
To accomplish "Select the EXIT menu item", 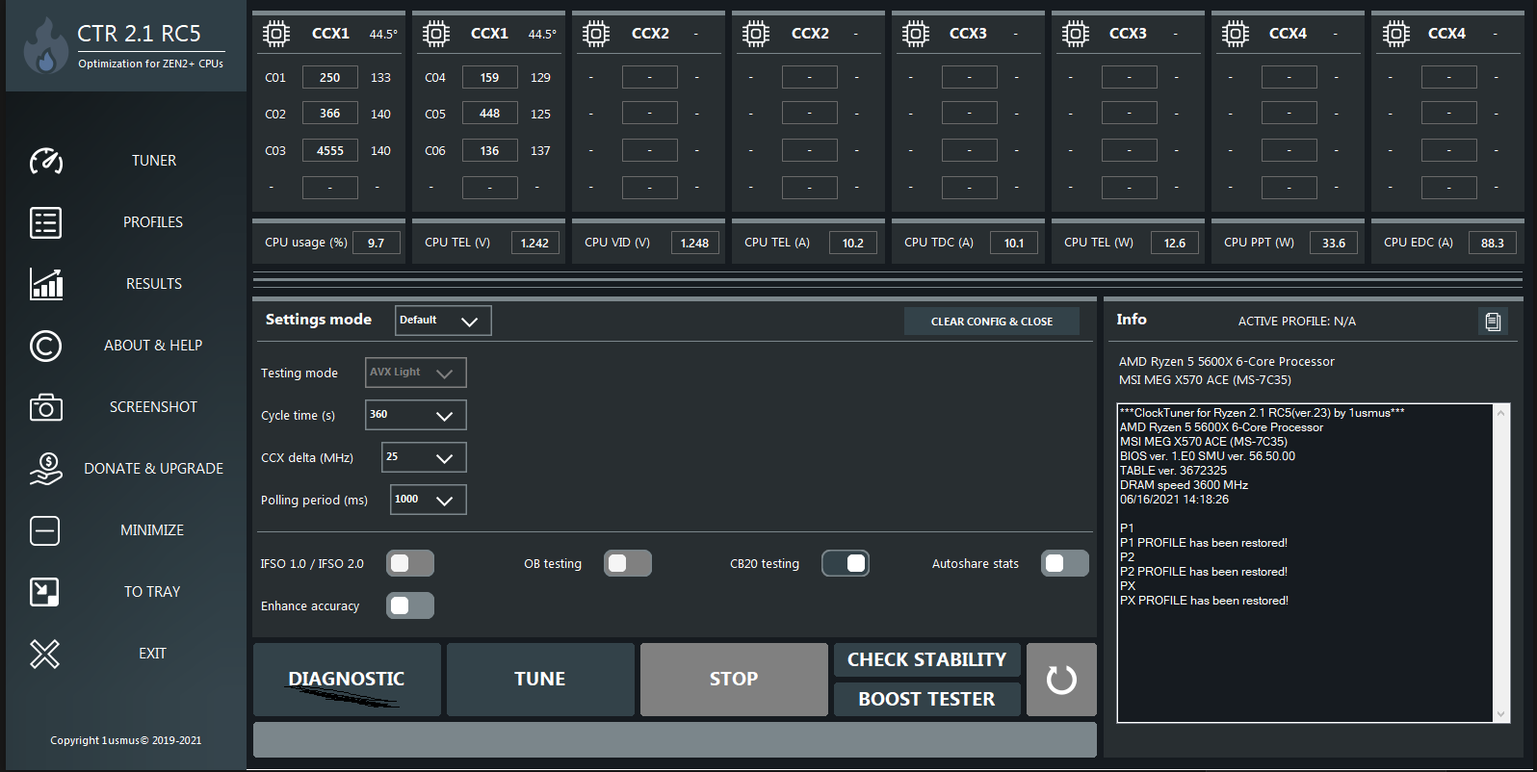I will tap(152, 654).
